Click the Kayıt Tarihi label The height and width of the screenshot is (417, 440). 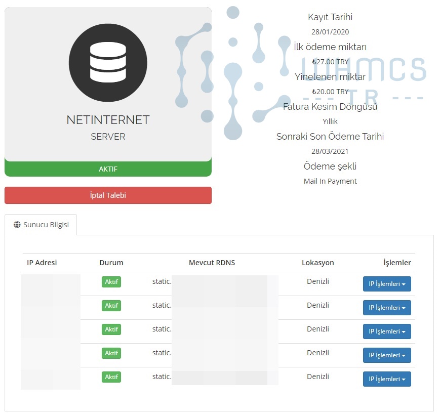[330, 17]
